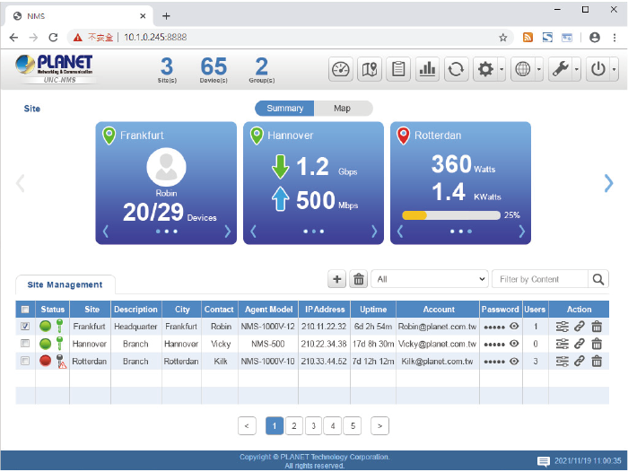The image size is (628, 472).
Task: Click the add site plus icon
Action: coord(337,279)
